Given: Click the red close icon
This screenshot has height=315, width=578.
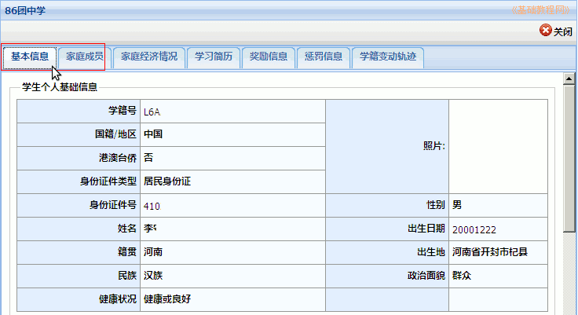Looking at the screenshot, I should [546, 31].
